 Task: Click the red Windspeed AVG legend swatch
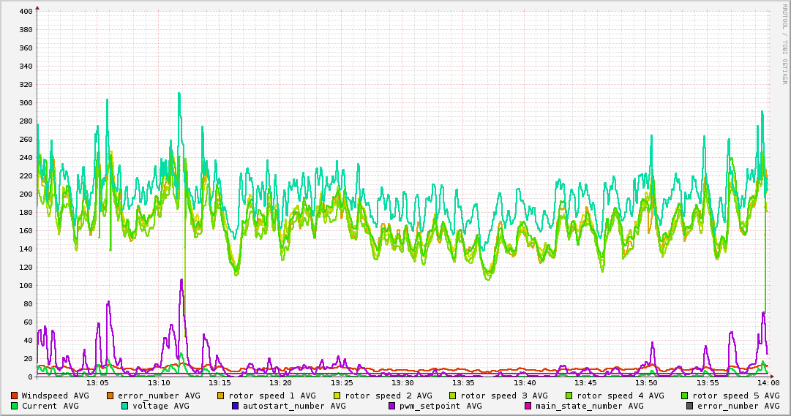click(15, 396)
